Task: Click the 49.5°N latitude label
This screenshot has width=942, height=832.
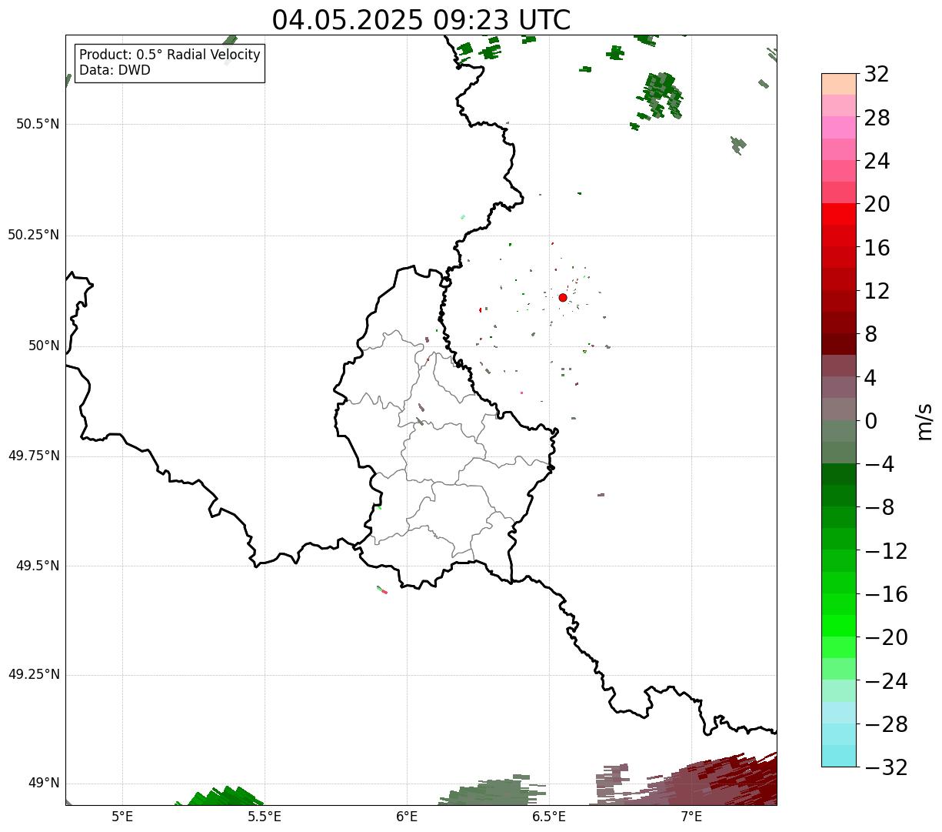Action: pos(38,566)
